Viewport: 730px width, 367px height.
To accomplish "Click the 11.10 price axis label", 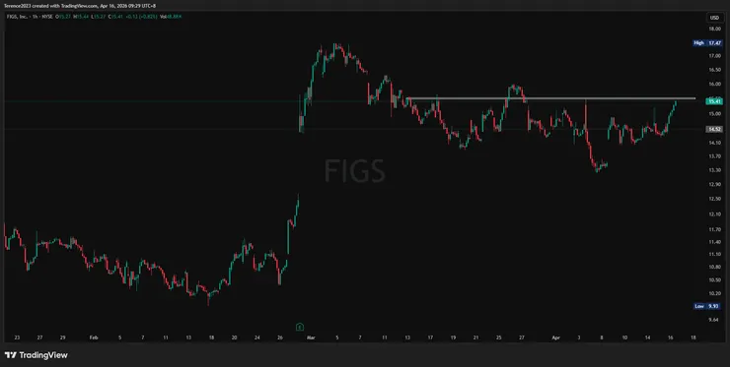I will point(714,254).
